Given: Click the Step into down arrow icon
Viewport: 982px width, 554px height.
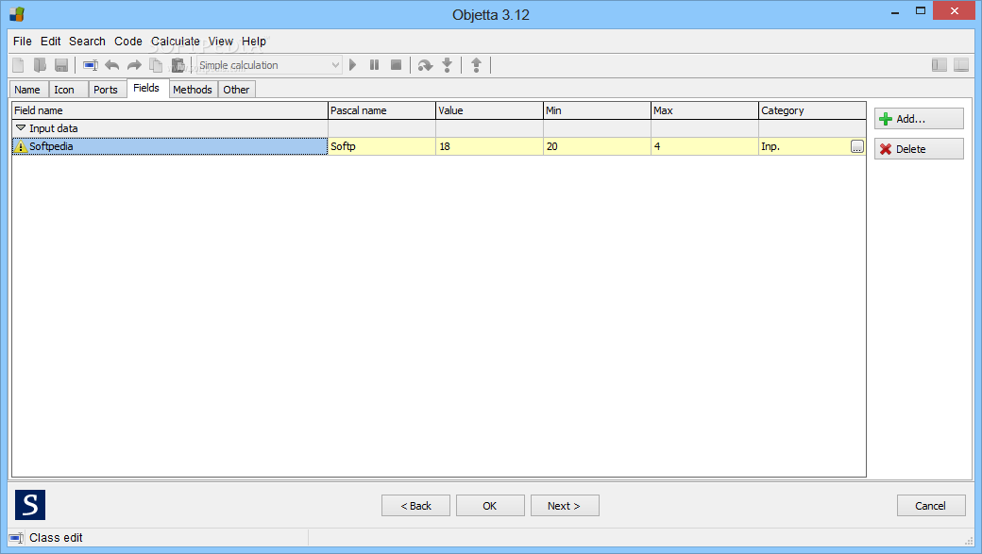Looking at the screenshot, I should pyautogui.click(x=448, y=65).
